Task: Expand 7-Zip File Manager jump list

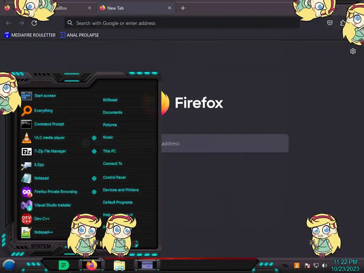Action: click(94, 151)
